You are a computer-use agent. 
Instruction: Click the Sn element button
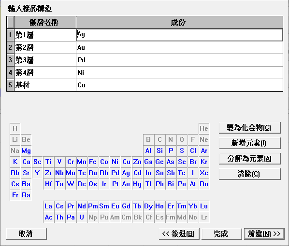tap(159, 173)
